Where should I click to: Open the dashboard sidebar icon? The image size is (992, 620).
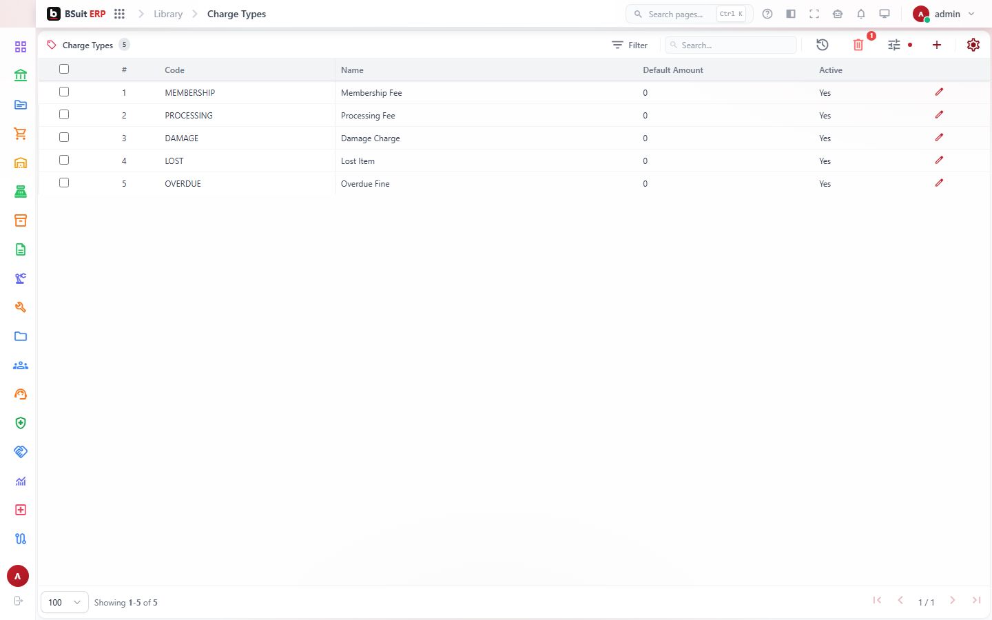point(21,47)
